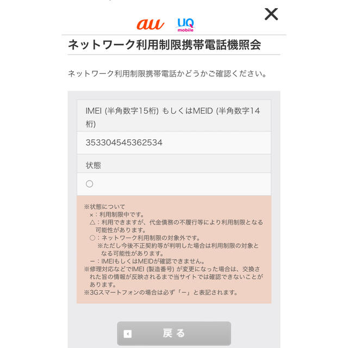
Task: Click the arrow icon on 戻る button
Action: [x=128, y=333]
